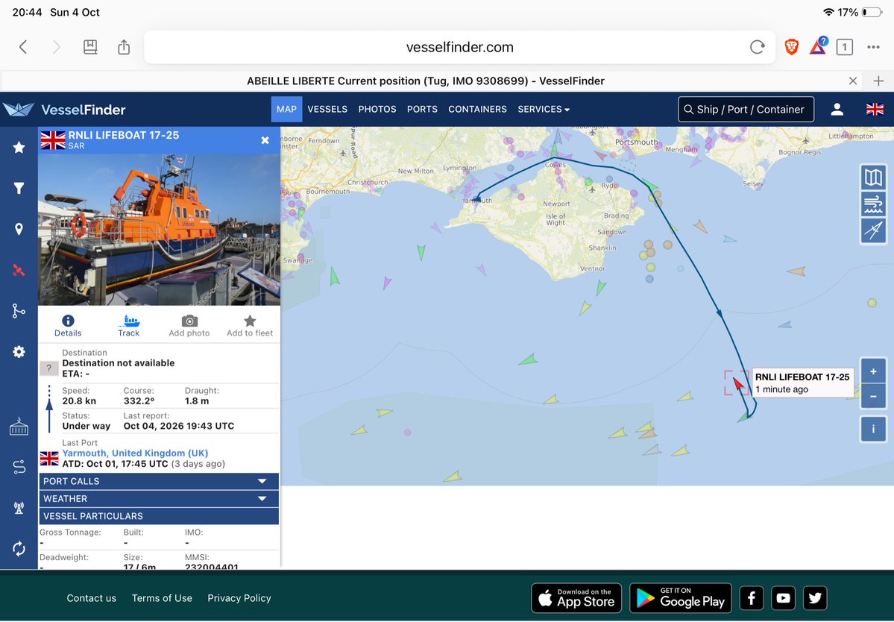Open Terms of Use link
This screenshot has width=894, height=622.
(162, 598)
